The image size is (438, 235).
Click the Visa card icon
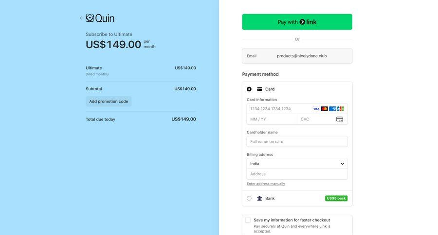316,109
